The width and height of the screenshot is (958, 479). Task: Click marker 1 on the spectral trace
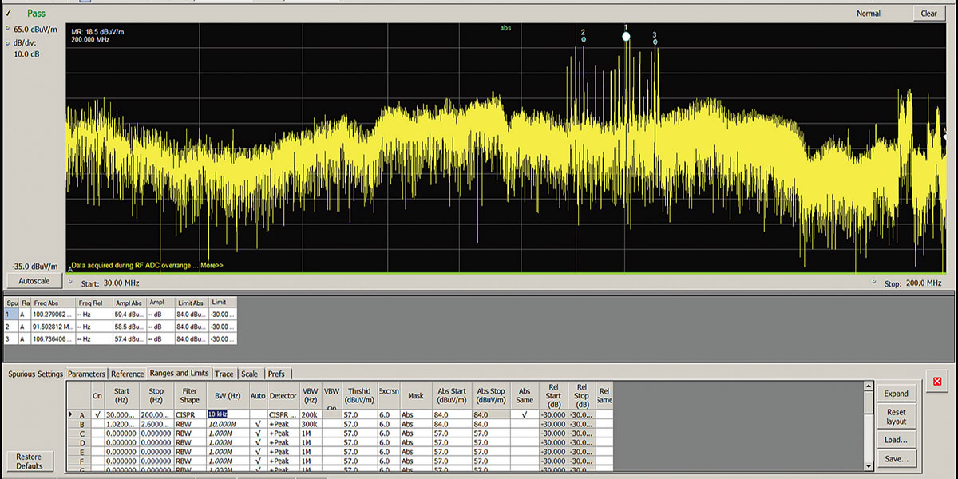click(x=626, y=35)
